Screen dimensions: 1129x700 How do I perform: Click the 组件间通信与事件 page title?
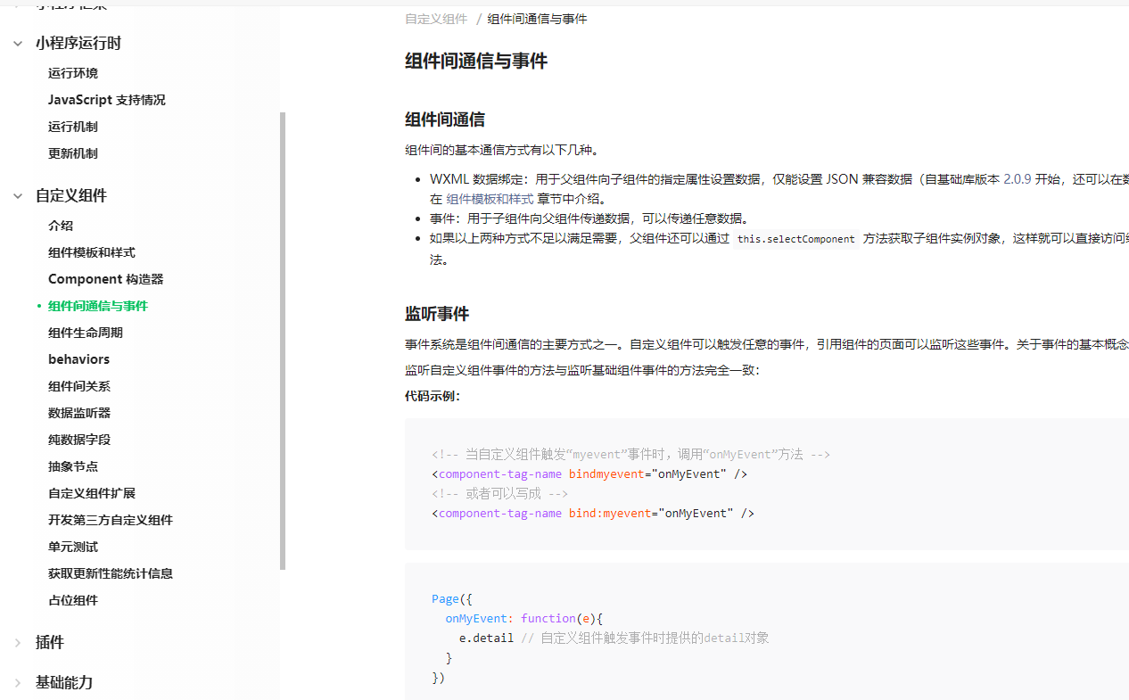[476, 61]
